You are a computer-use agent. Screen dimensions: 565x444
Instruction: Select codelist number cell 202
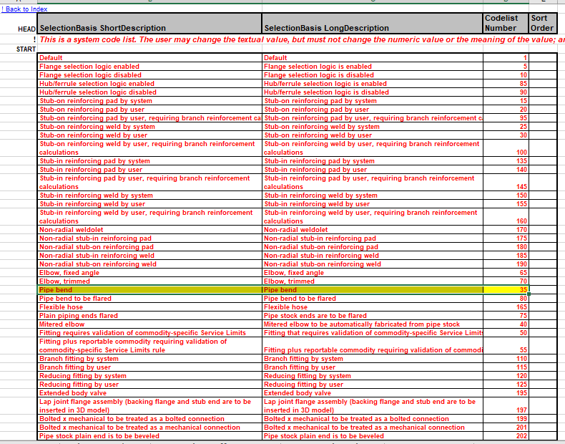[x=506, y=436]
